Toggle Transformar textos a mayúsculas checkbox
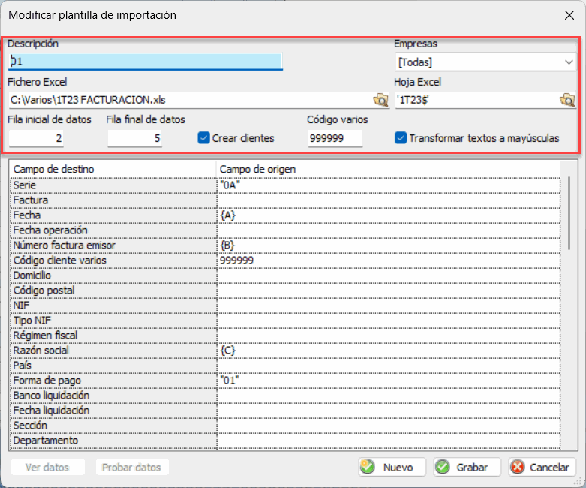Screen dimensions: 586x488 click(x=400, y=138)
